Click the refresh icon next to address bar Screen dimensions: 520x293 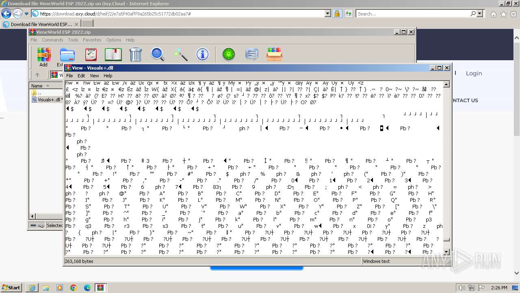pos(348,13)
